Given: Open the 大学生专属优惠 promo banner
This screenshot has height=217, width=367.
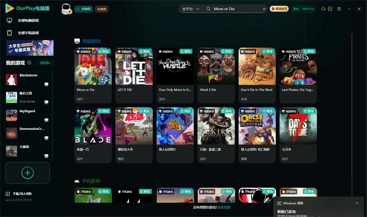Looking at the screenshot, I should click(x=30, y=48).
